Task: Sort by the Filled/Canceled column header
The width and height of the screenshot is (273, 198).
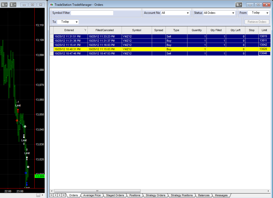Action: pyautogui.click(x=105, y=30)
